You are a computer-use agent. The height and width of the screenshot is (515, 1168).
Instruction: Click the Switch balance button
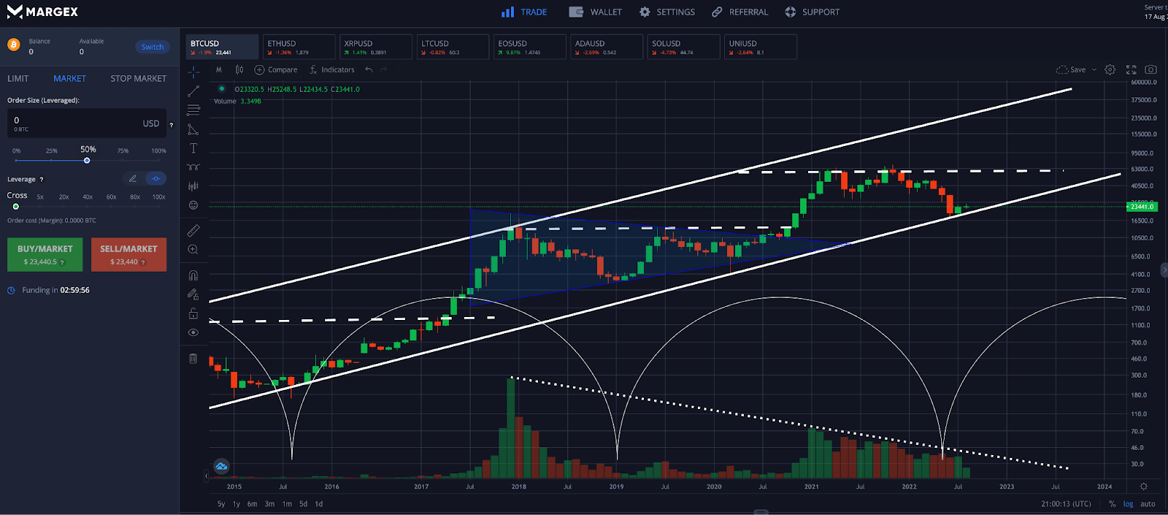point(152,47)
